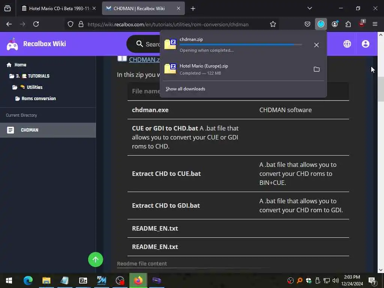Viewport: 384px width, 288px height.
Task: Open a new browser tab
Action: [x=193, y=9]
